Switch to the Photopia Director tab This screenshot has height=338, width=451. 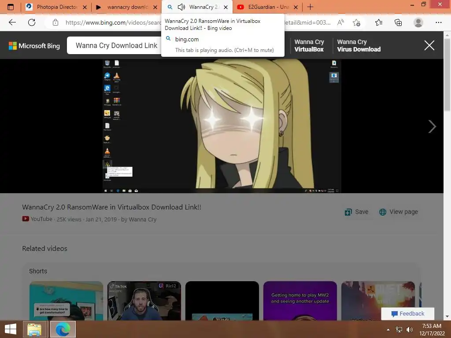pos(56,7)
